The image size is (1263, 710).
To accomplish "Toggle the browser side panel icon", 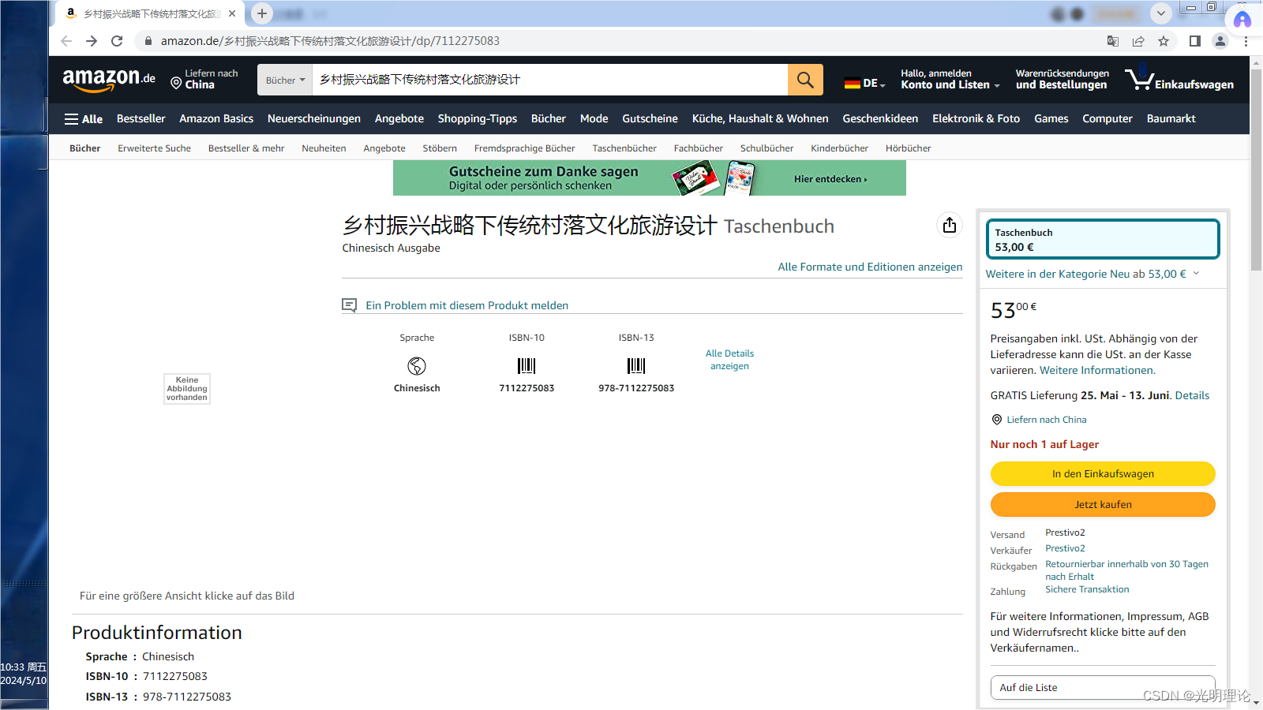I will (x=1195, y=41).
